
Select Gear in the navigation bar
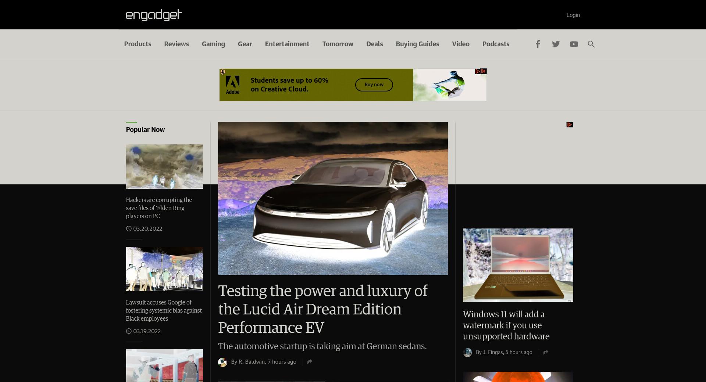pos(245,44)
